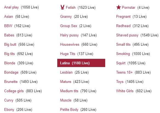160x113 pixels.
Task: Choose the Muscle category link
Action: (66, 100)
